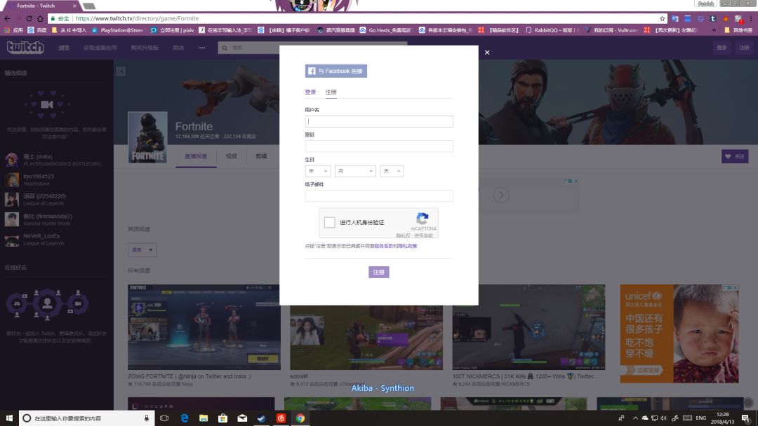The height and width of the screenshot is (426, 758).
Task: Open the Go Hosts bookmark
Action: point(385,30)
